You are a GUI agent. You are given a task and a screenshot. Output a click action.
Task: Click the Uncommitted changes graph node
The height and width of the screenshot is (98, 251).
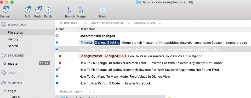(x=57, y=36)
